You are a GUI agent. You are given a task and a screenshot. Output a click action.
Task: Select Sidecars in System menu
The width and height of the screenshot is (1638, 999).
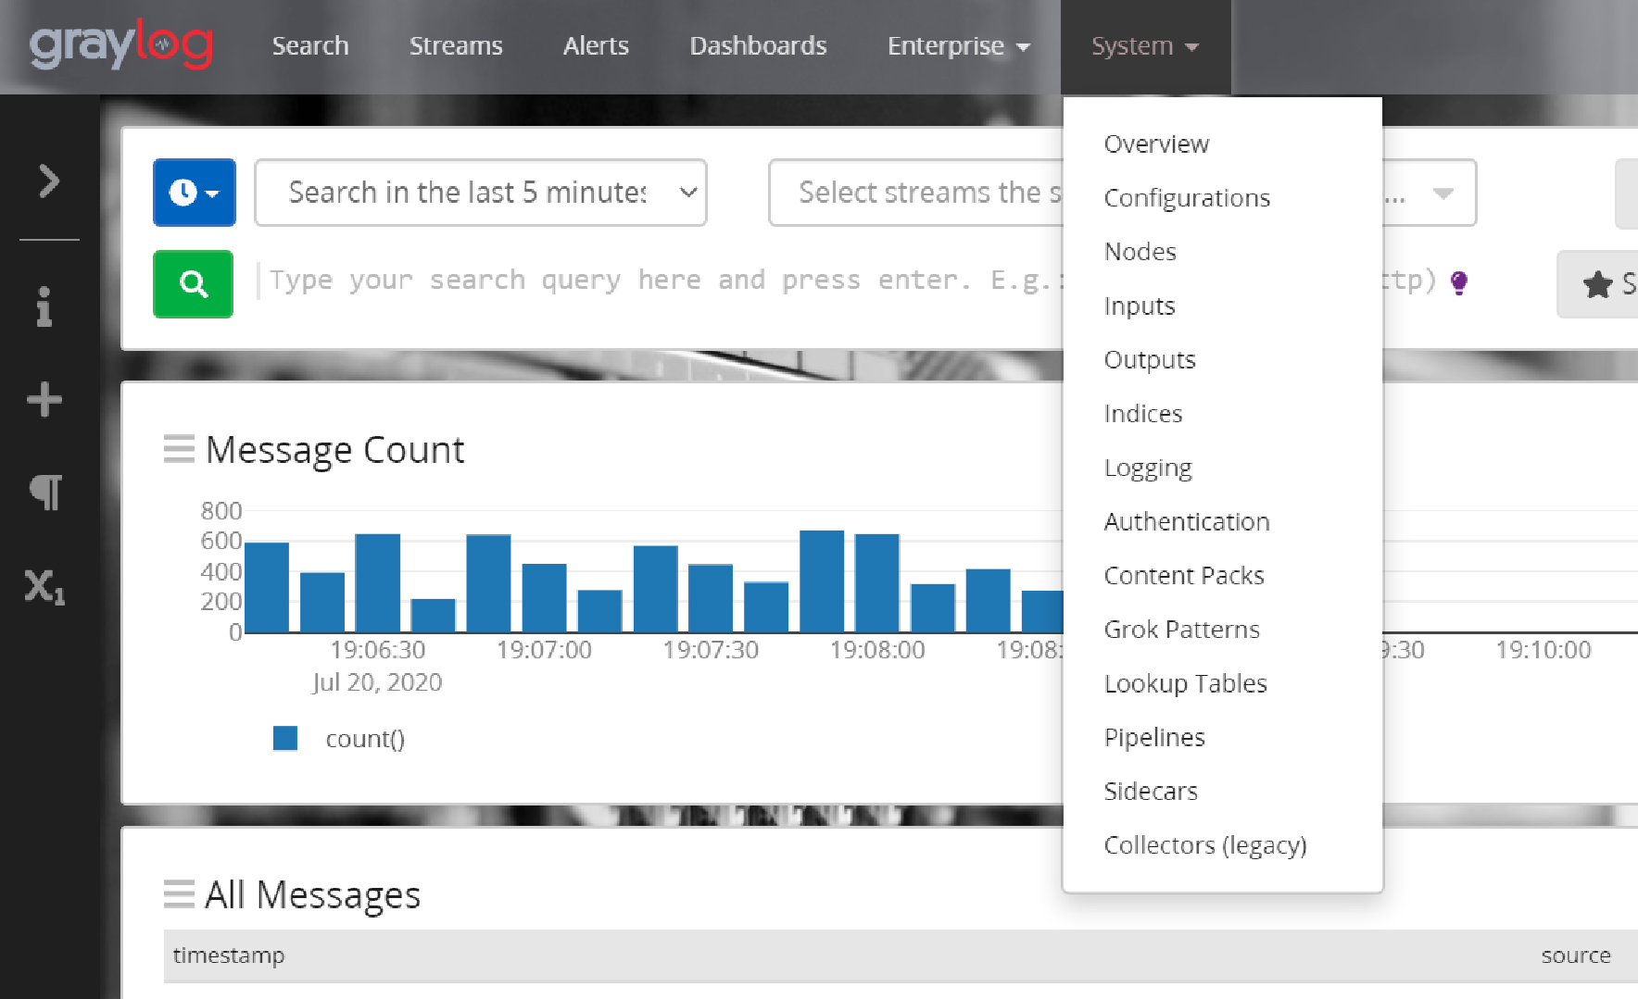coord(1151,791)
